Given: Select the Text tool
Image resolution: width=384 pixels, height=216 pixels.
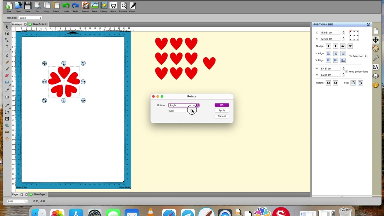Looking at the screenshot, I should 7,47.
